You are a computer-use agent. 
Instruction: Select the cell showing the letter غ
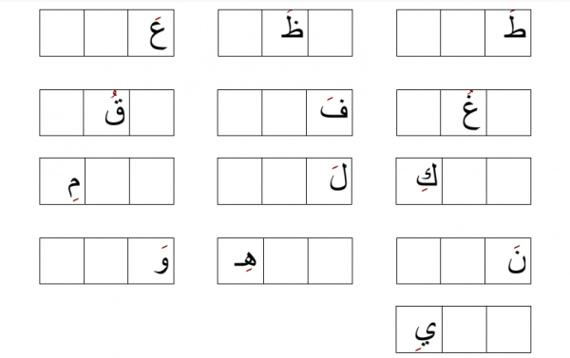[x=464, y=113]
